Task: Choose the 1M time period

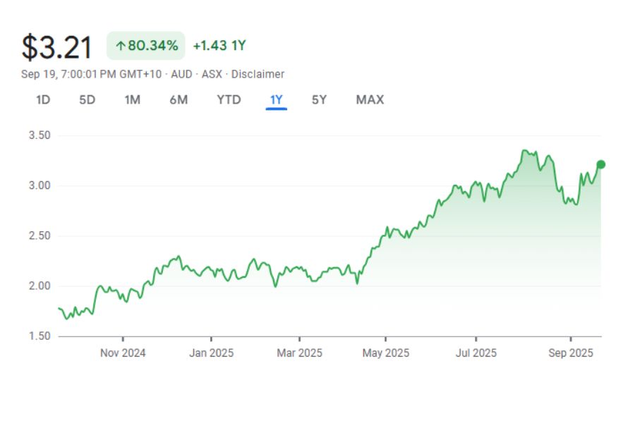Action: [132, 100]
